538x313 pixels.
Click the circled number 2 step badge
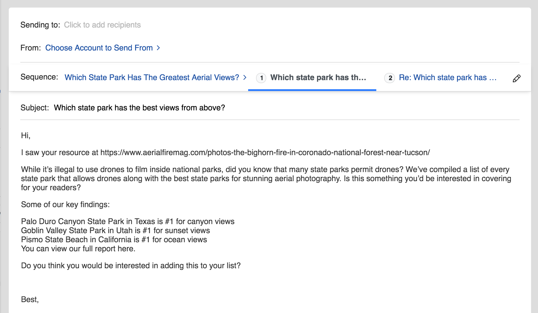pyautogui.click(x=390, y=78)
